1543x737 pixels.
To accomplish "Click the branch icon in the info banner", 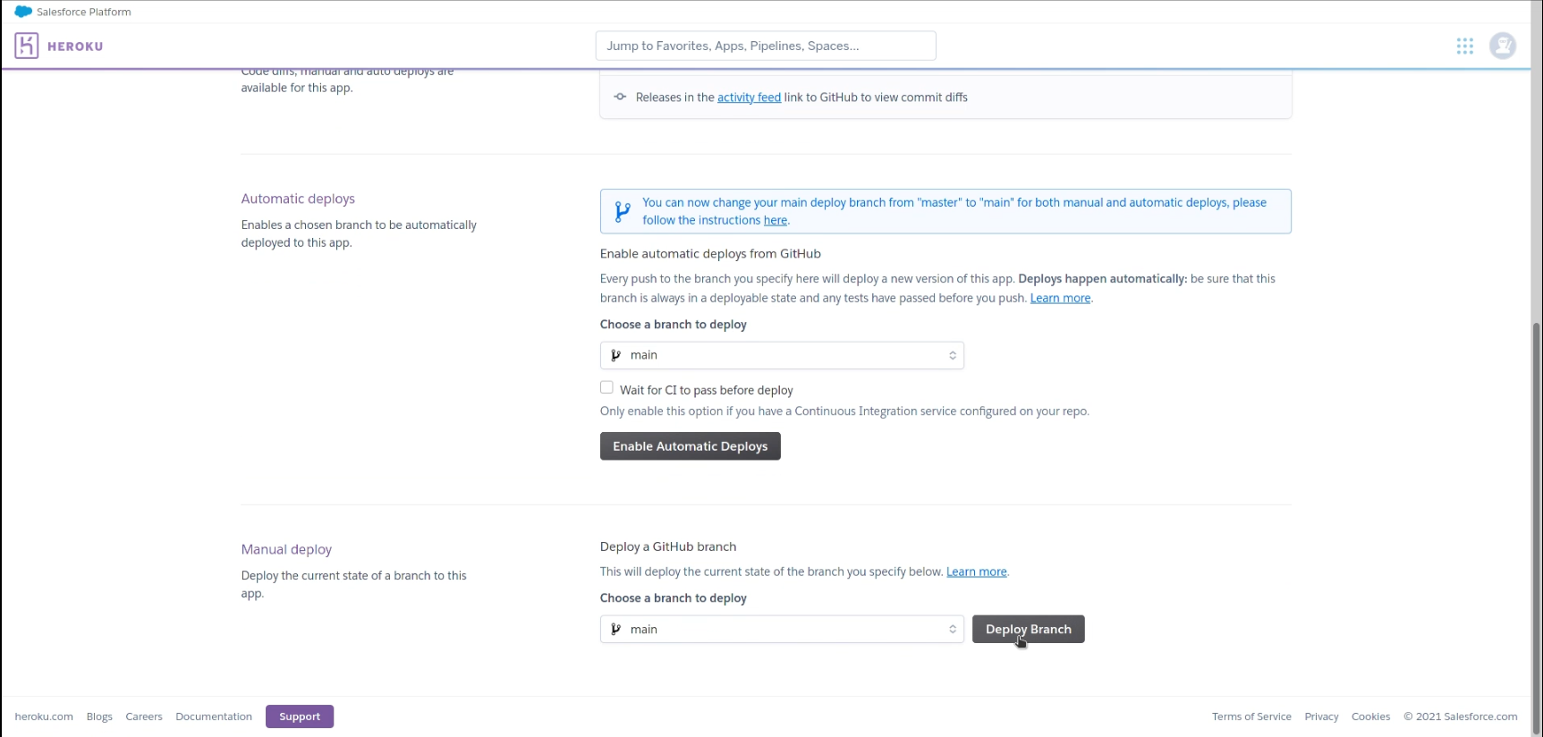I will click(623, 212).
